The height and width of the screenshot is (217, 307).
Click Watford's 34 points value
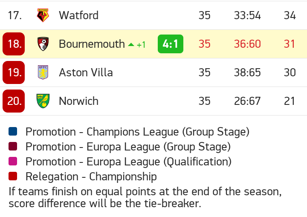click(x=290, y=15)
